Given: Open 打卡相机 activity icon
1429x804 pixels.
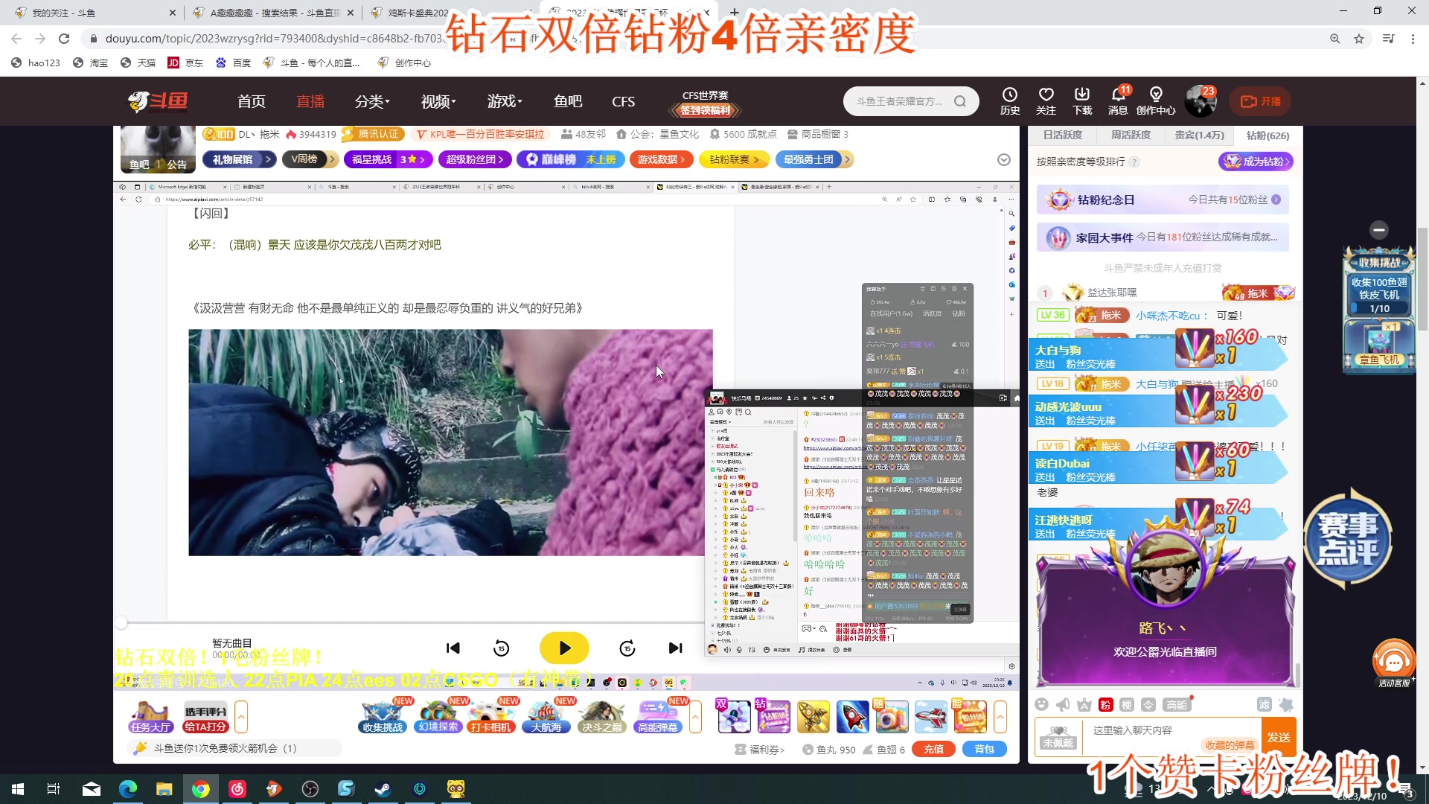Looking at the screenshot, I should (491, 717).
